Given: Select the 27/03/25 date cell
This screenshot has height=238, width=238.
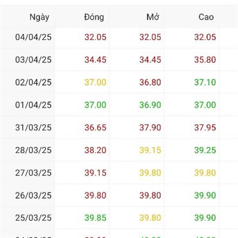Looking at the screenshot, I should click(x=33, y=173).
